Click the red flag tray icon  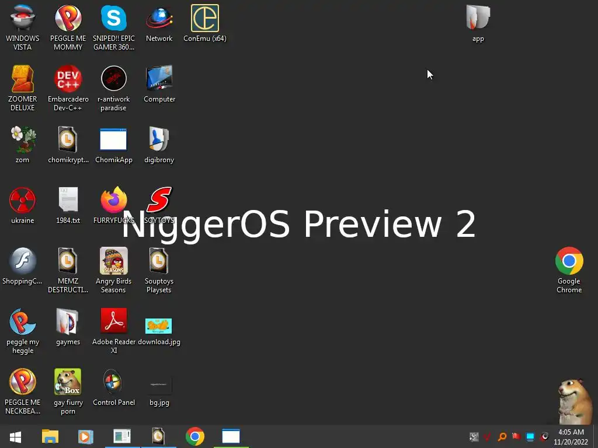coord(516,436)
